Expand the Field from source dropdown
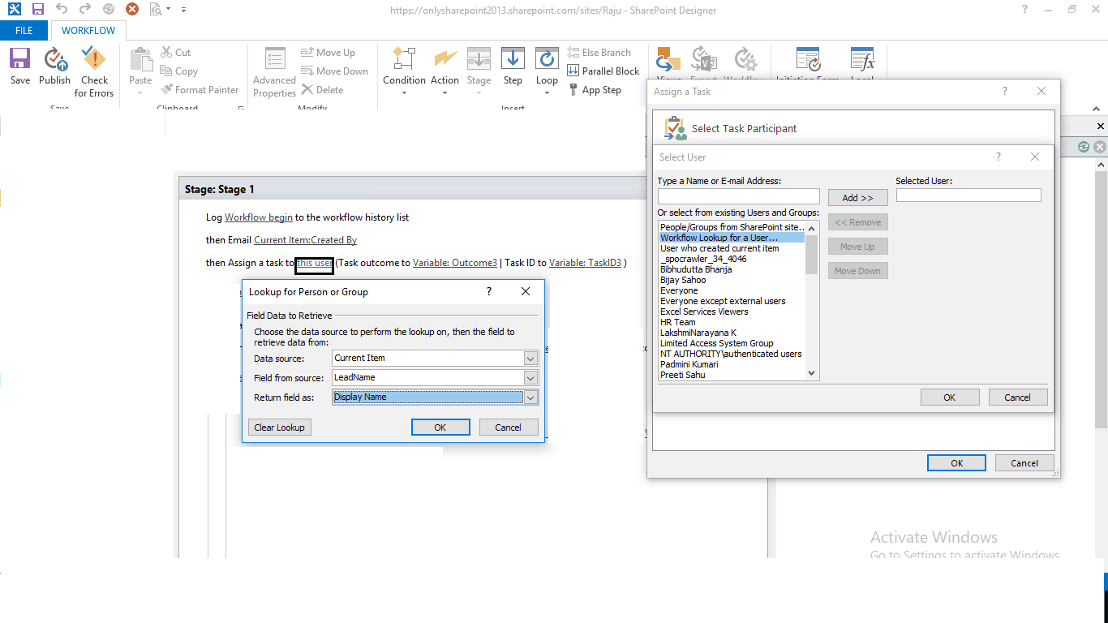 (530, 378)
